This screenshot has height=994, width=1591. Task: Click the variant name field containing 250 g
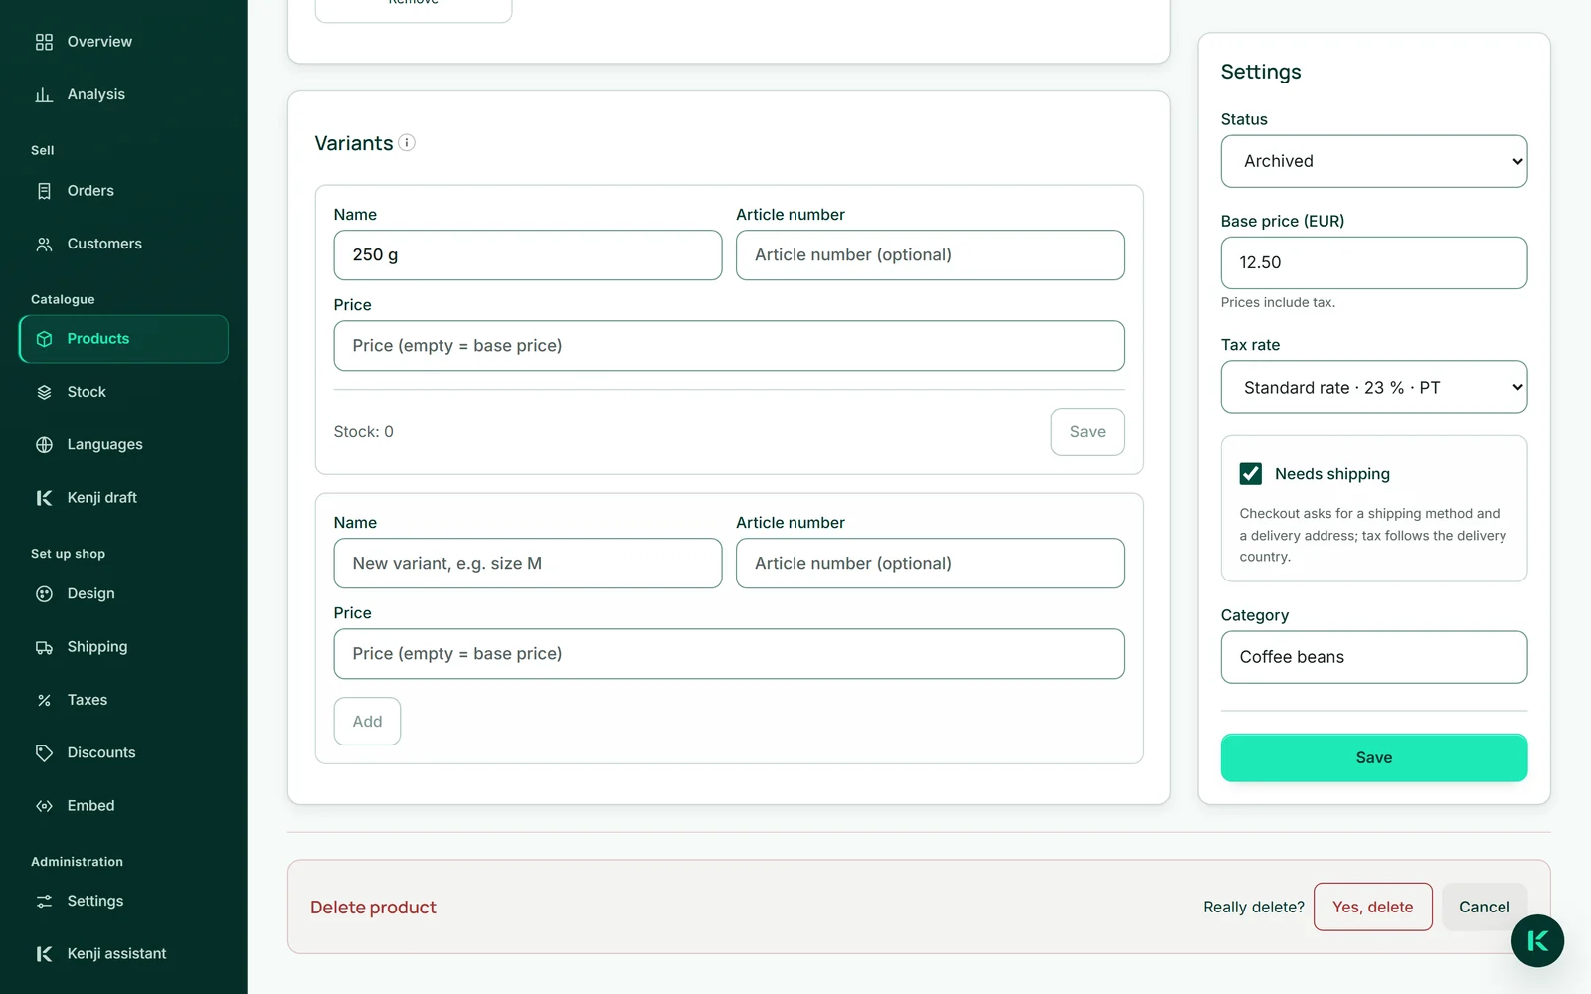(x=528, y=255)
